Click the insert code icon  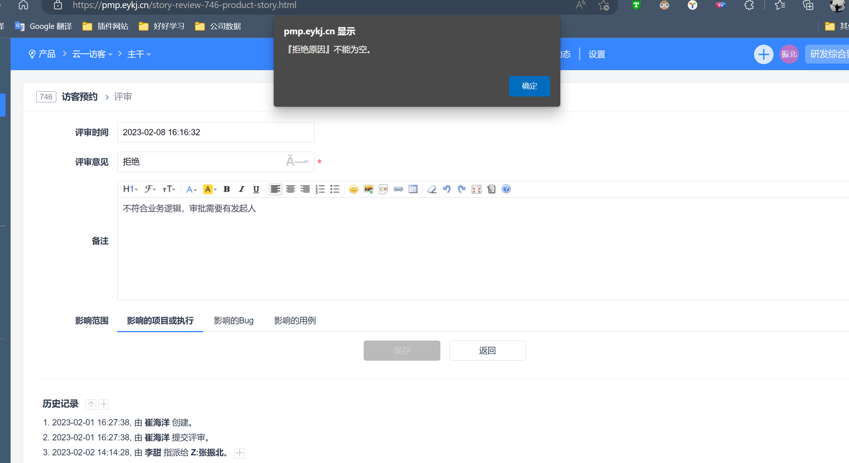(x=383, y=189)
